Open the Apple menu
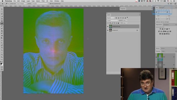 (x=2, y=1)
